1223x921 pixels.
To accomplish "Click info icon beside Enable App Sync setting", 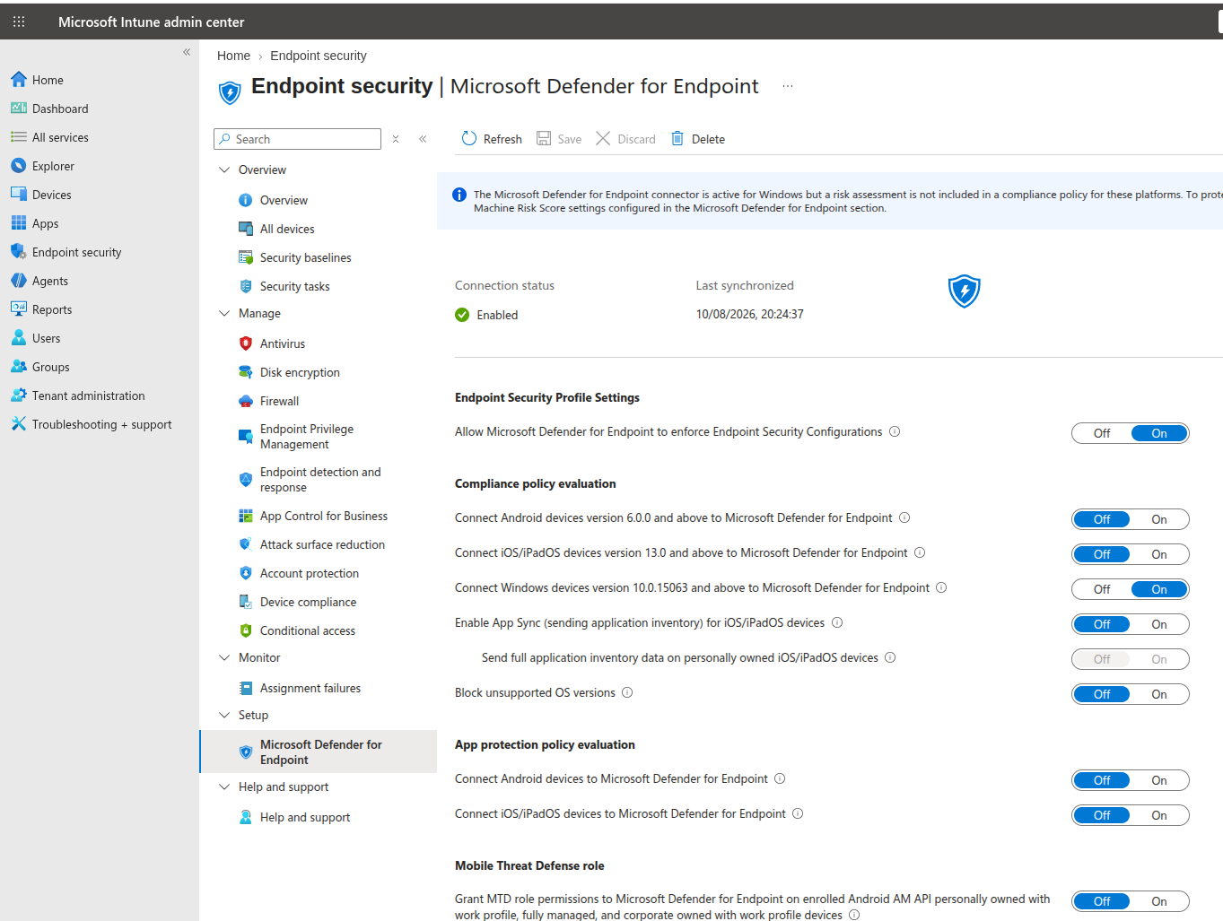I will (x=837, y=622).
